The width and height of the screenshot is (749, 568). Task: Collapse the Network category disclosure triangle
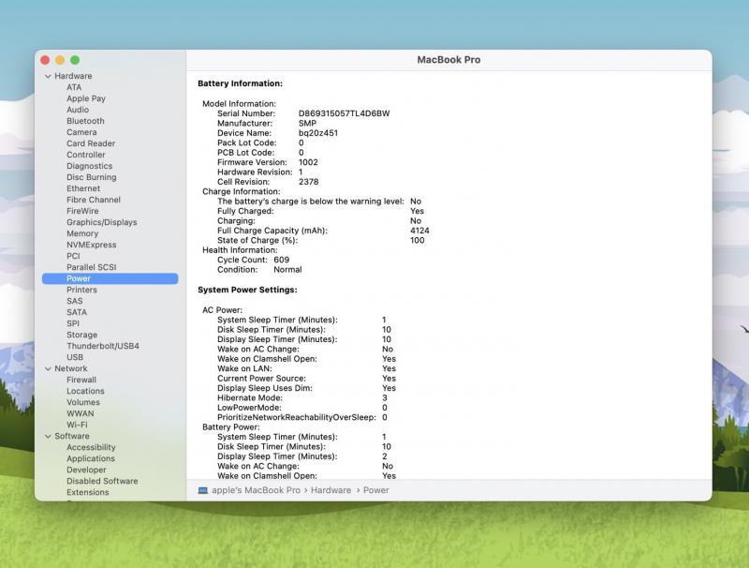(x=47, y=368)
